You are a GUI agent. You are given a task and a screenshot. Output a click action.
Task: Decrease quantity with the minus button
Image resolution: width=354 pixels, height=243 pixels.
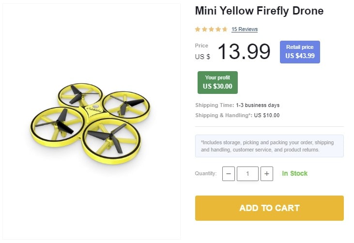click(x=229, y=173)
